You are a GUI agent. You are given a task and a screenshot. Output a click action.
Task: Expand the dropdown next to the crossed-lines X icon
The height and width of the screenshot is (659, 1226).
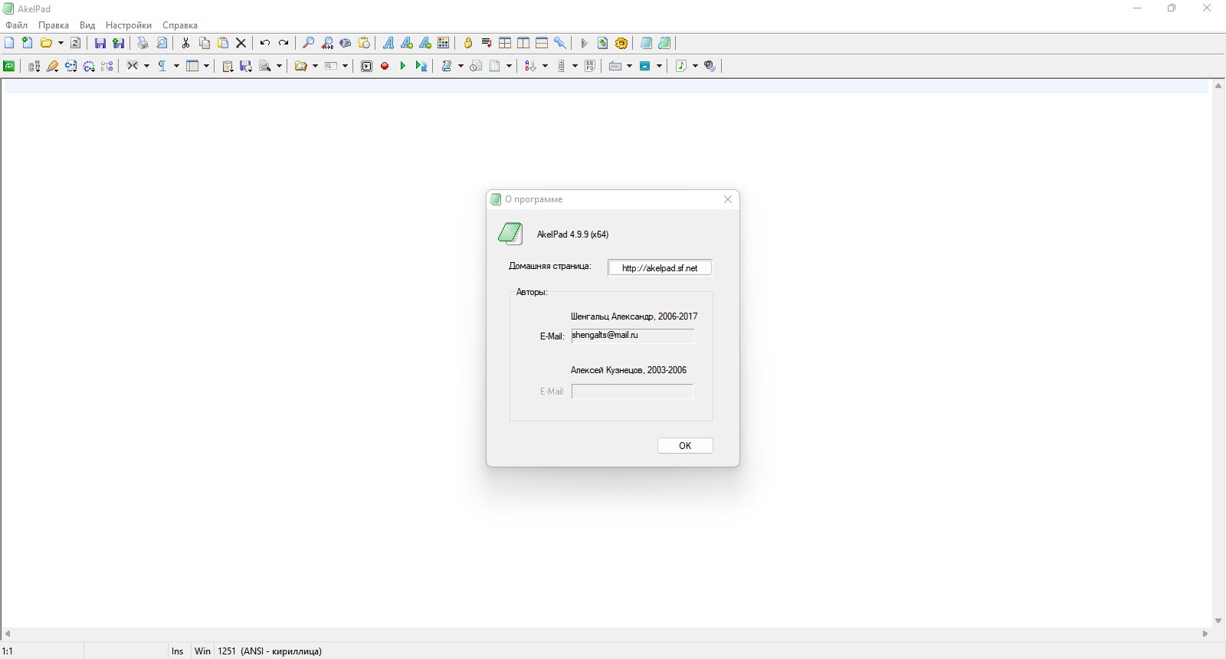[x=146, y=66]
